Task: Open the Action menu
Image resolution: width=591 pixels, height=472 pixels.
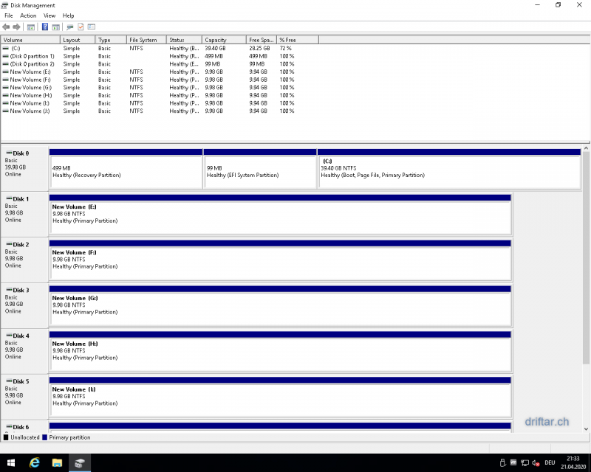Action: [28, 15]
